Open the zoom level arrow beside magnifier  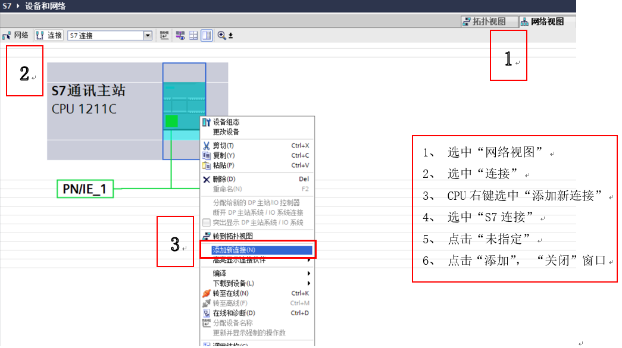coord(230,36)
